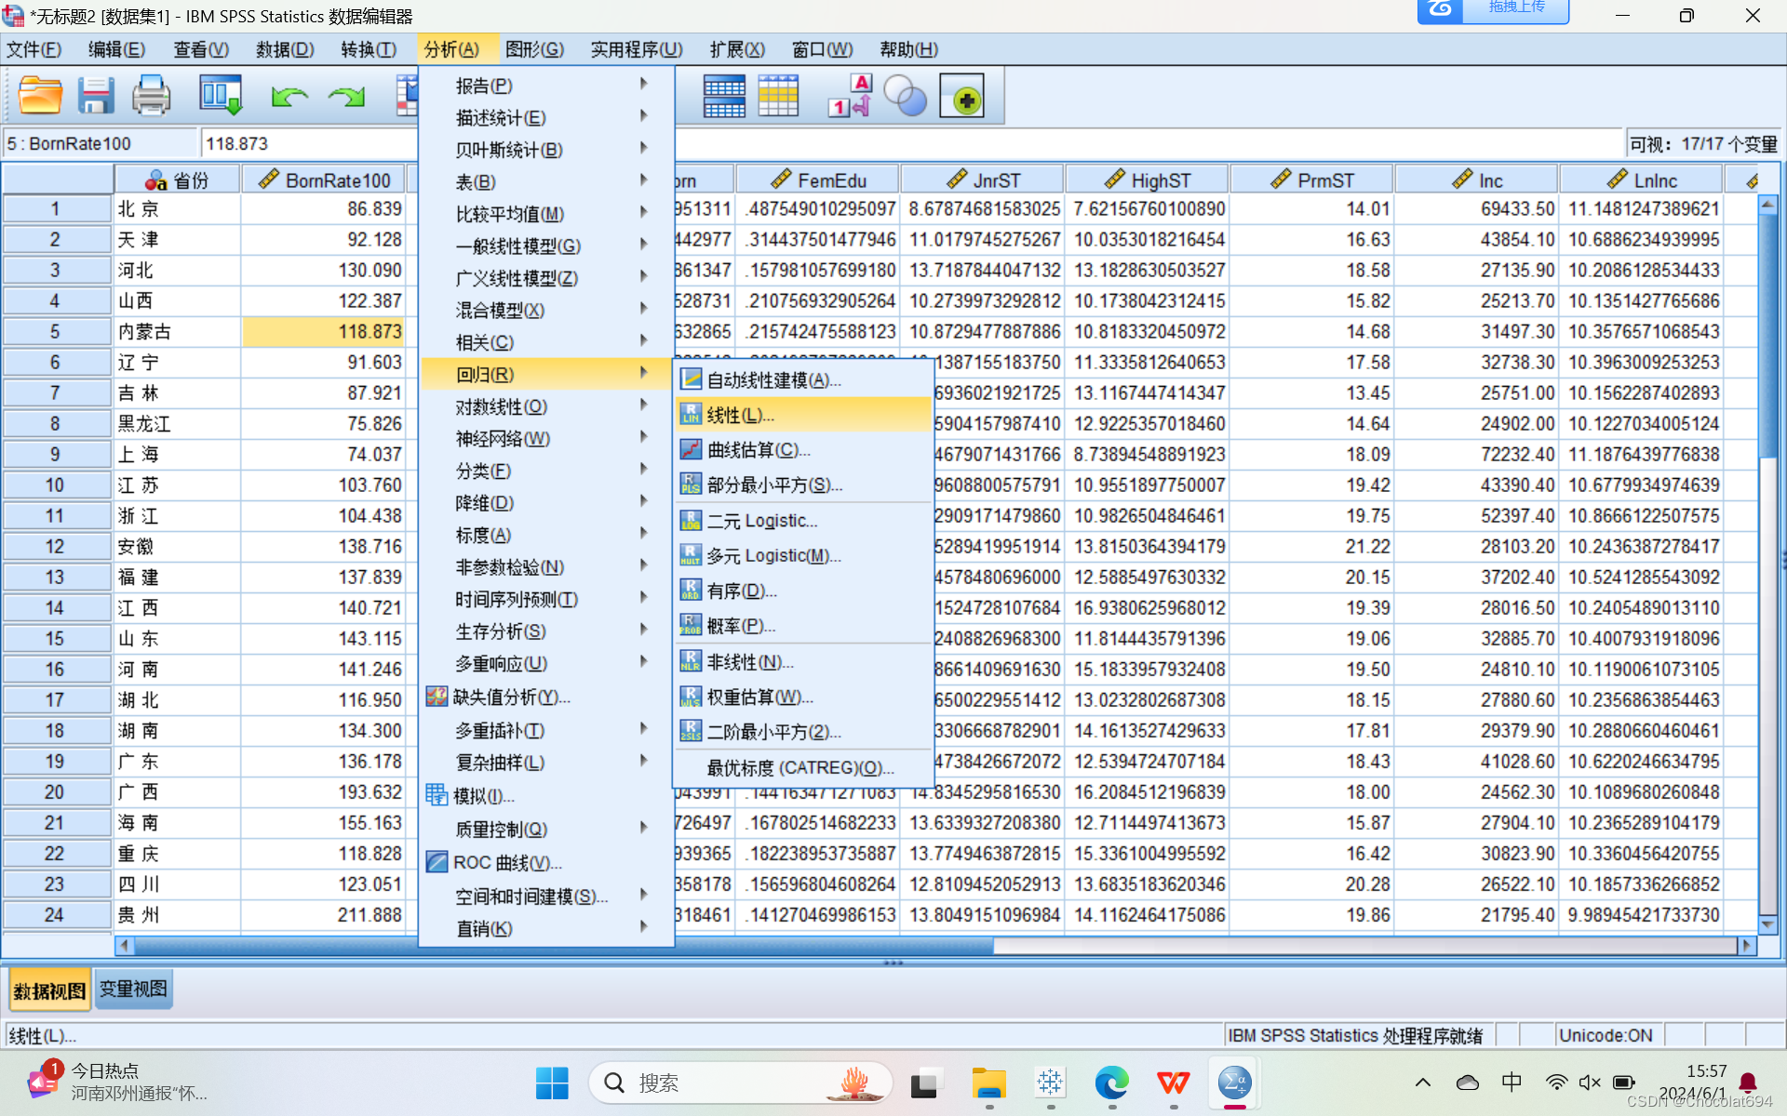Click the Redo green arrow icon
The height and width of the screenshot is (1116, 1787).
(x=346, y=96)
